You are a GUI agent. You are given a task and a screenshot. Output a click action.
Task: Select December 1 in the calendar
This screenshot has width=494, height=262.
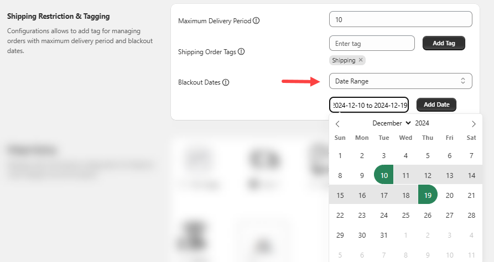point(340,156)
